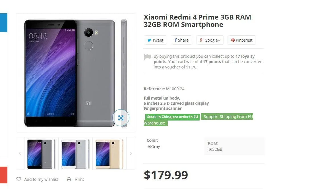Click Add to my wishlist link
The width and height of the screenshot is (335, 189).
[x=41, y=179]
